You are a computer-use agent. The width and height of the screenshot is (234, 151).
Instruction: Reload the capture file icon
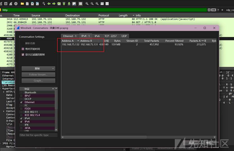tap(37, 4)
